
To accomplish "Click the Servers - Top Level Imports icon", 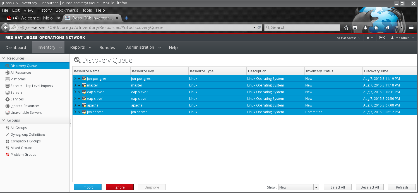I will click(8, 86).
